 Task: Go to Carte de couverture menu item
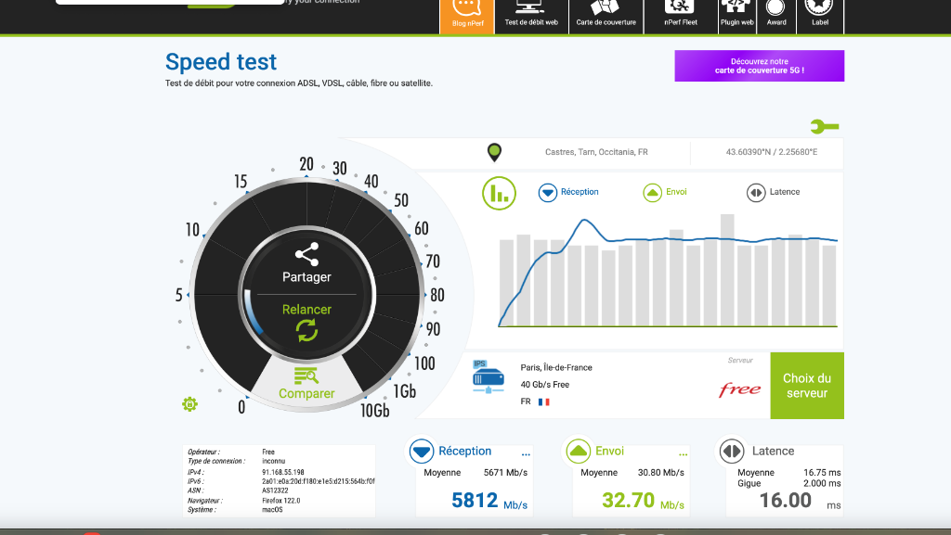pyautogui.click(x=606, y=16)
